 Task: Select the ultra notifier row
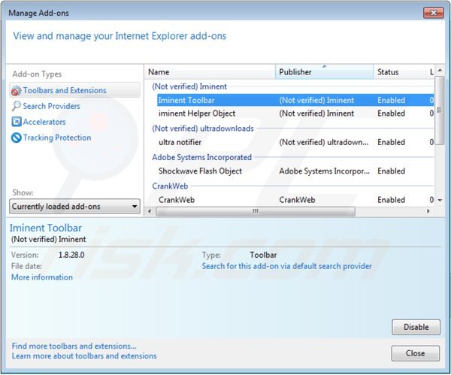click(295, 142)
